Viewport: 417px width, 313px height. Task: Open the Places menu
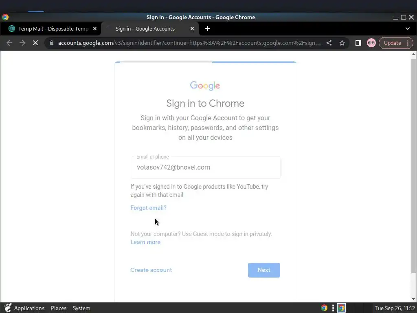59,308
